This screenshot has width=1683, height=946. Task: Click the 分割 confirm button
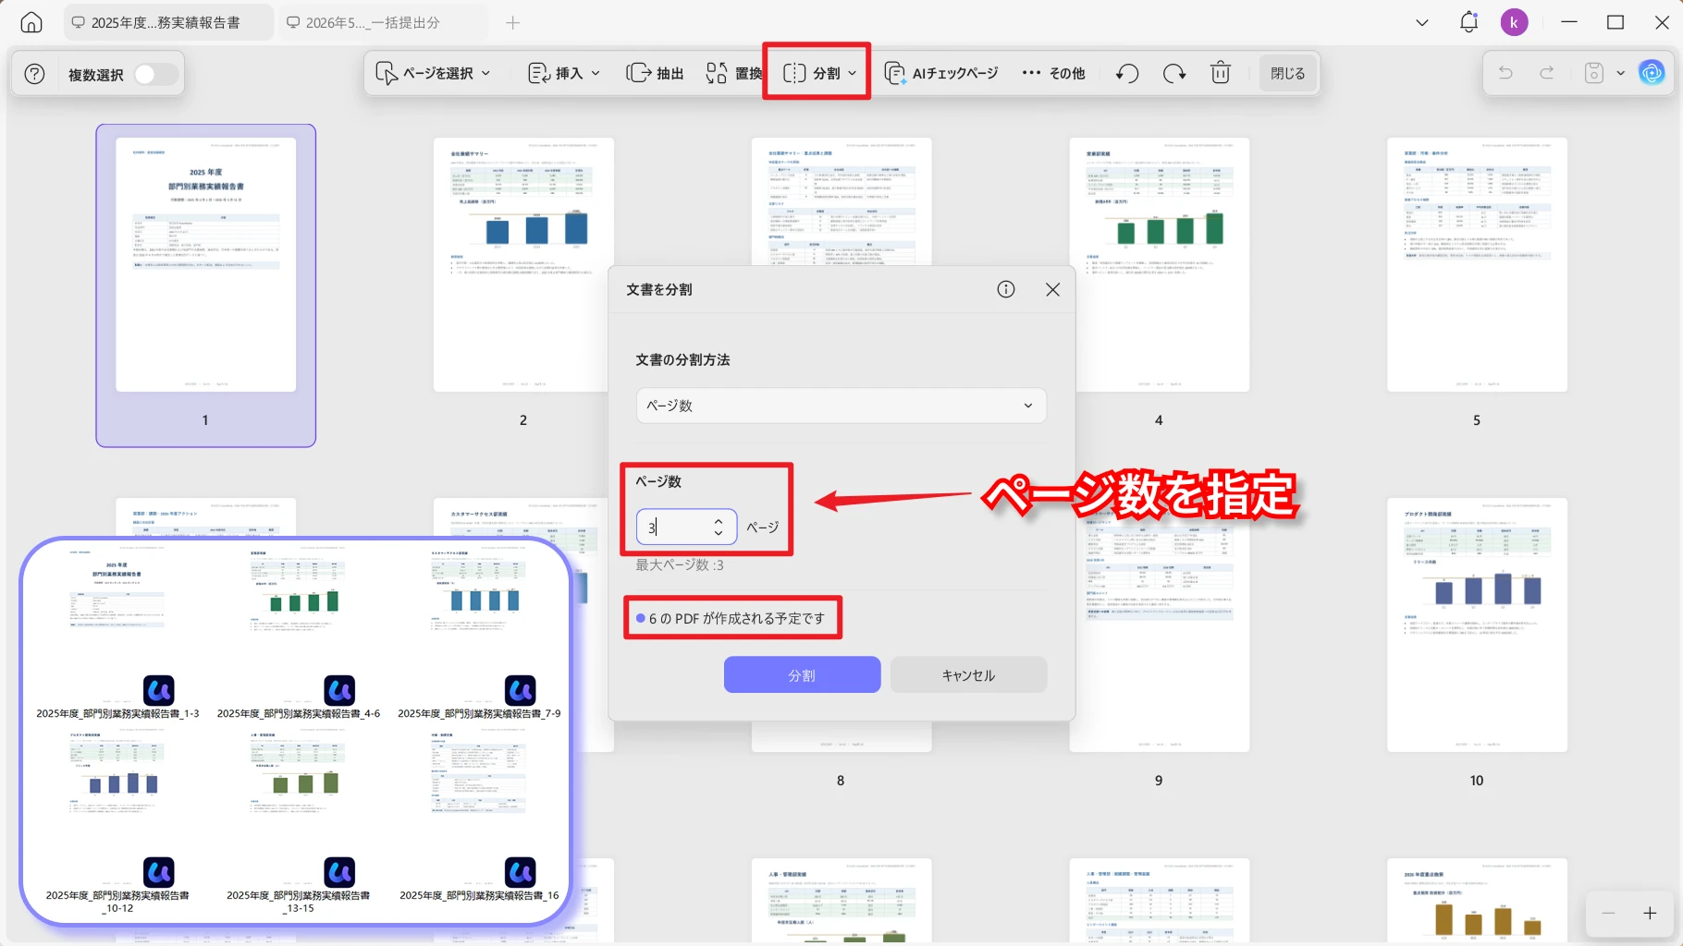coord(802,674)
